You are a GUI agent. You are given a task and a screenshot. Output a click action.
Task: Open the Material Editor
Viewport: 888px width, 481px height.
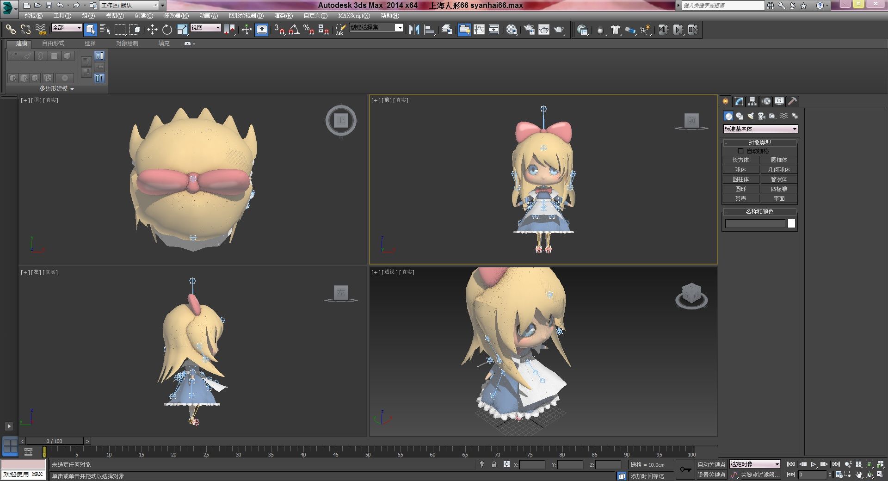coord(512,30)
